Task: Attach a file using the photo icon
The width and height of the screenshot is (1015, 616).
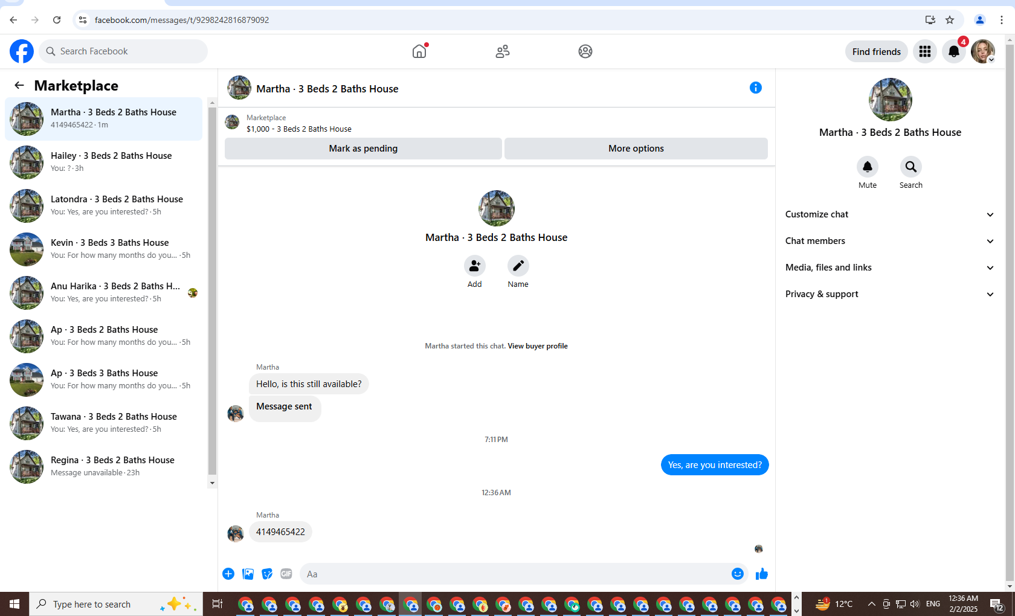Action: (x=248, y=574)
